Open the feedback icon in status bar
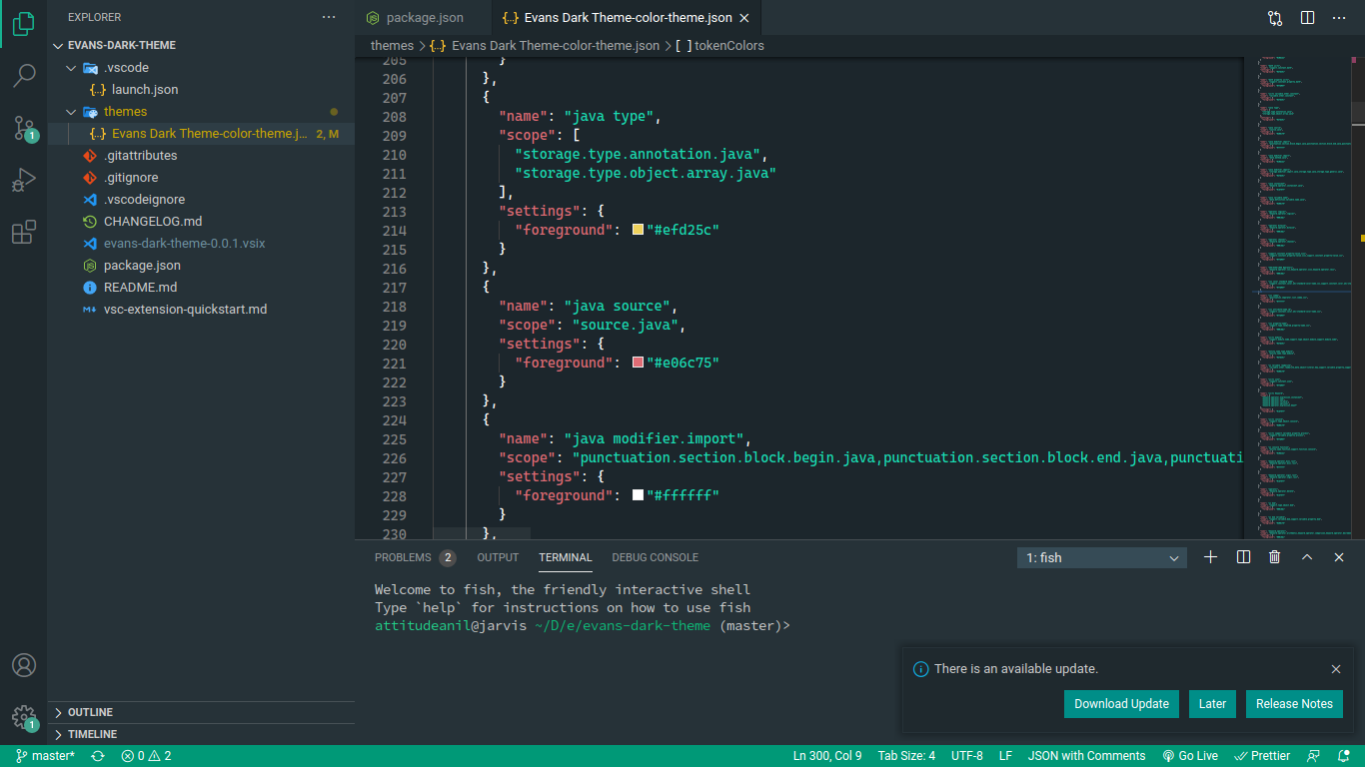This screenshot has width=1365, height=767. tap(1314, 756)
